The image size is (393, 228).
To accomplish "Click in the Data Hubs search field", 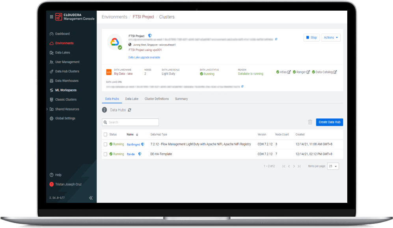I will tap(130, 122).
